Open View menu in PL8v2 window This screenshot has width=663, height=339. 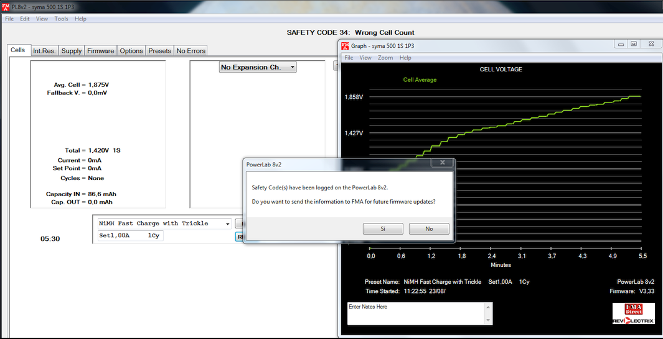42,19
